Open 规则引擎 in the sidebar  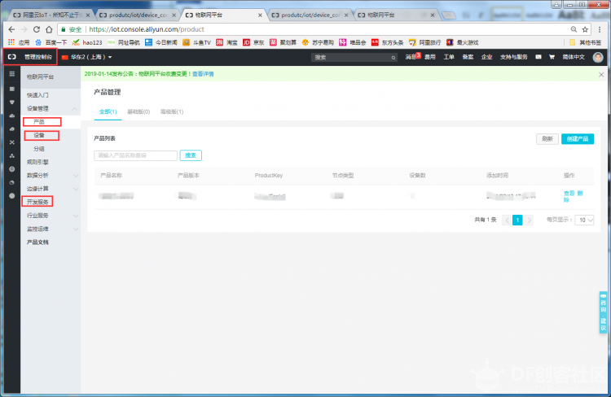(x=37, y=162)
